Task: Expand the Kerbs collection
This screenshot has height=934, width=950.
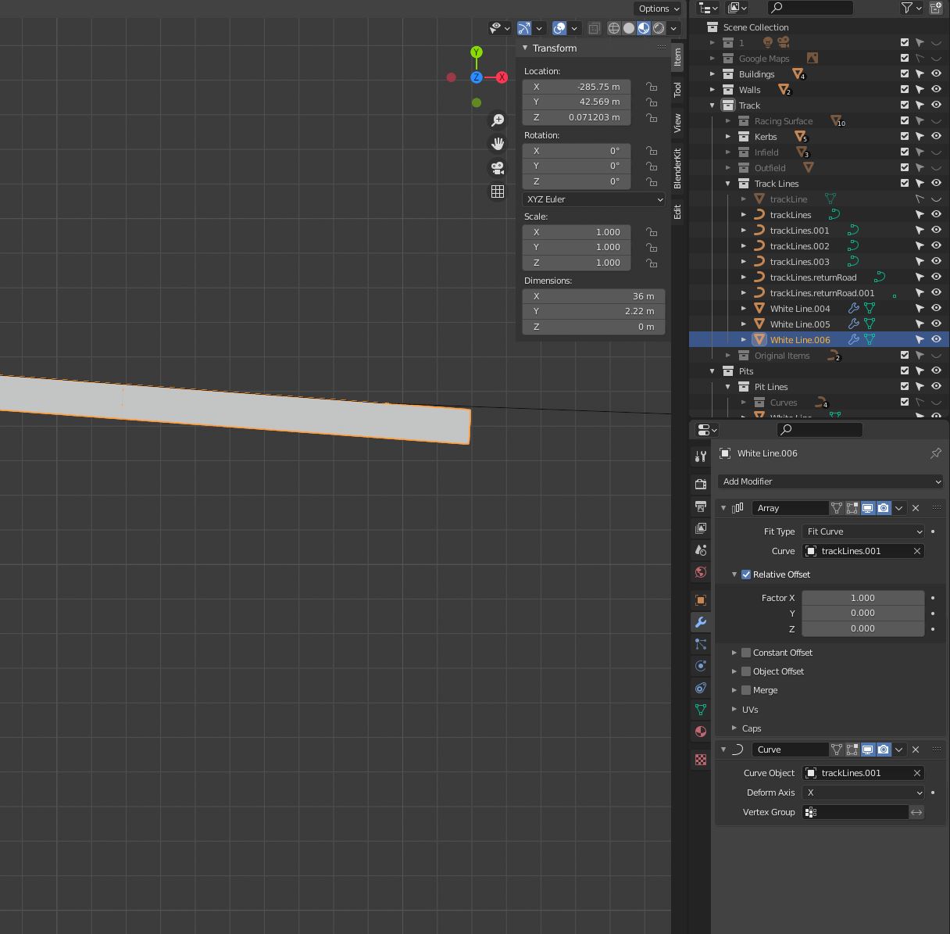Action: [728, 137]
